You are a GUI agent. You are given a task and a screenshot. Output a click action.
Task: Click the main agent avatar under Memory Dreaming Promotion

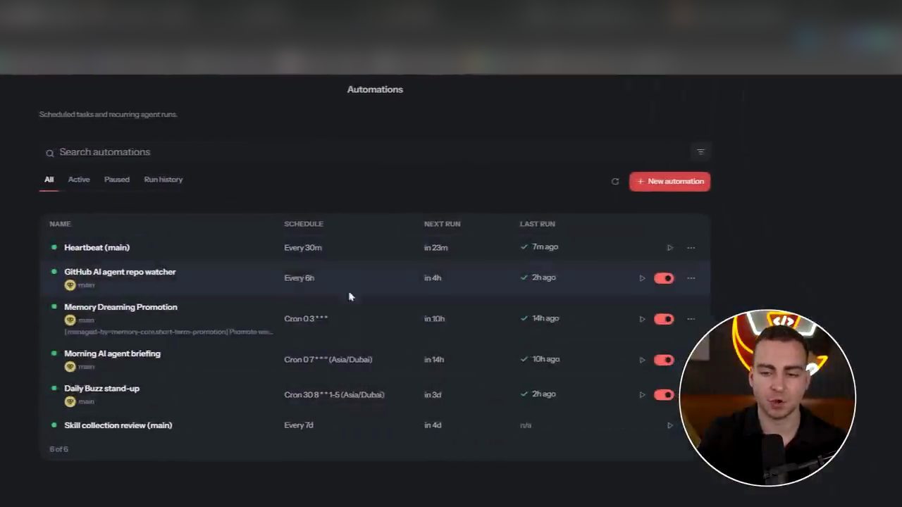click(x=70, y=320)
